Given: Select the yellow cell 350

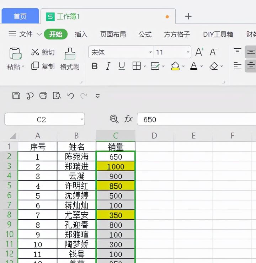Looking at the screenshot, I should coord(116,215).
